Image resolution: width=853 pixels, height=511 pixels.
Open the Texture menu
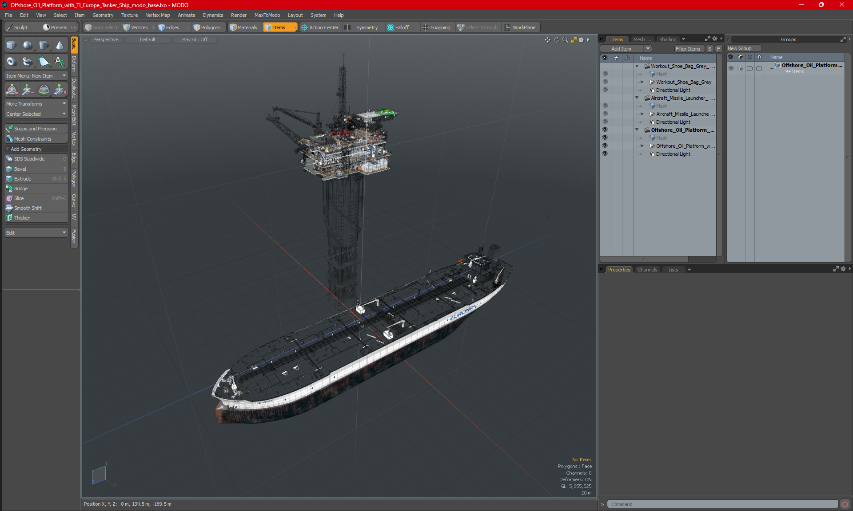pos(129,15)
